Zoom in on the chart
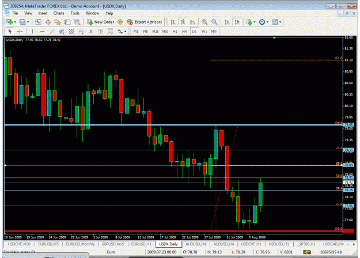The width and height of the screenshot is (360, 258). tap(204, 22)
